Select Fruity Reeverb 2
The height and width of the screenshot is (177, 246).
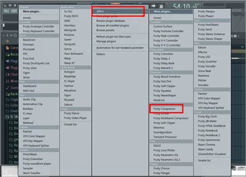[163, 68]
